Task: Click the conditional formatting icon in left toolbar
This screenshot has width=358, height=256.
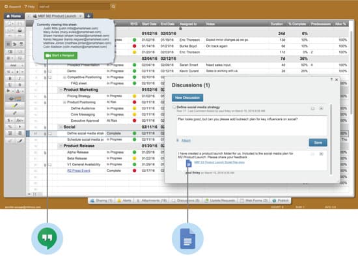Action: (15, 99)
